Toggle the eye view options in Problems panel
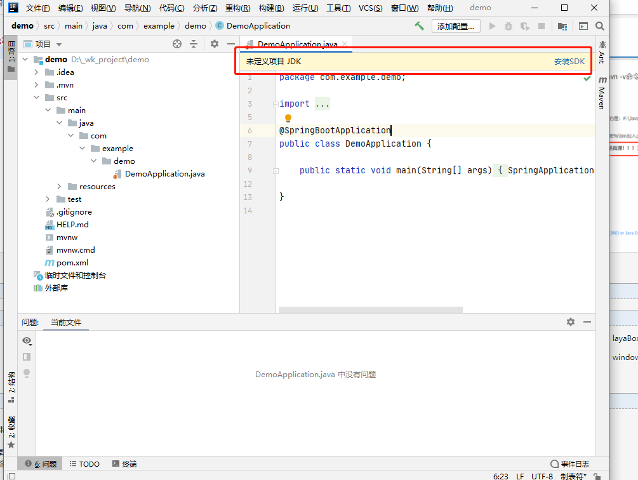Screen dimensions: 638x480 (x=27, y=341)
